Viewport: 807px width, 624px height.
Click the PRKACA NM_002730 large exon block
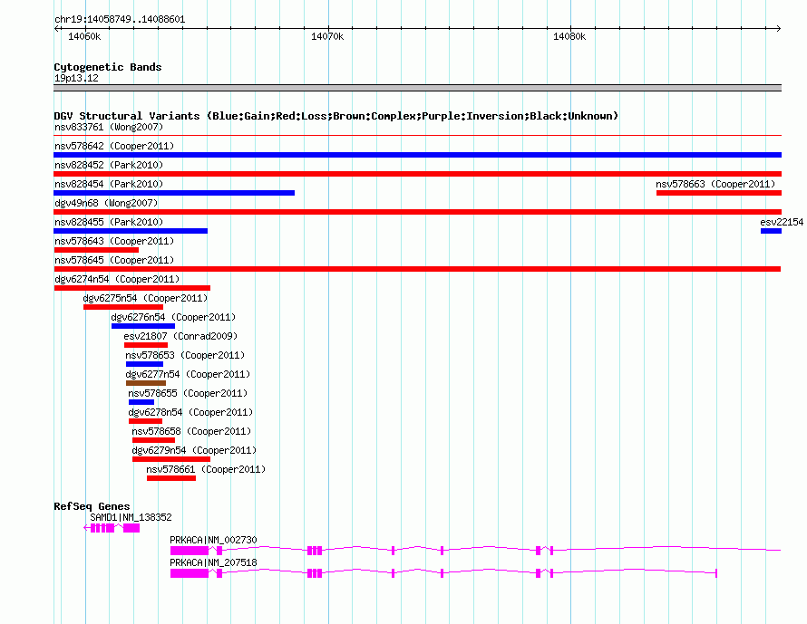click(x=190, y=551)
